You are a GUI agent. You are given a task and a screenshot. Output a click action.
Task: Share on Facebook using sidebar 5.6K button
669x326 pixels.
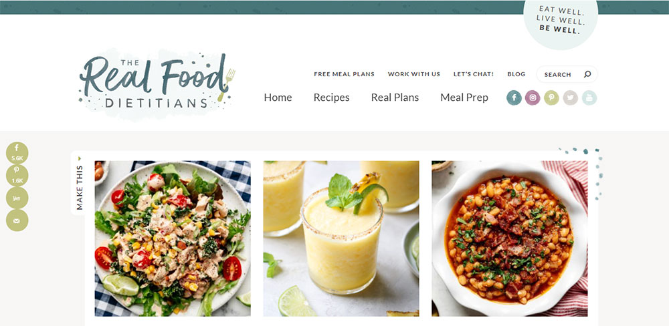click(17, 154)
